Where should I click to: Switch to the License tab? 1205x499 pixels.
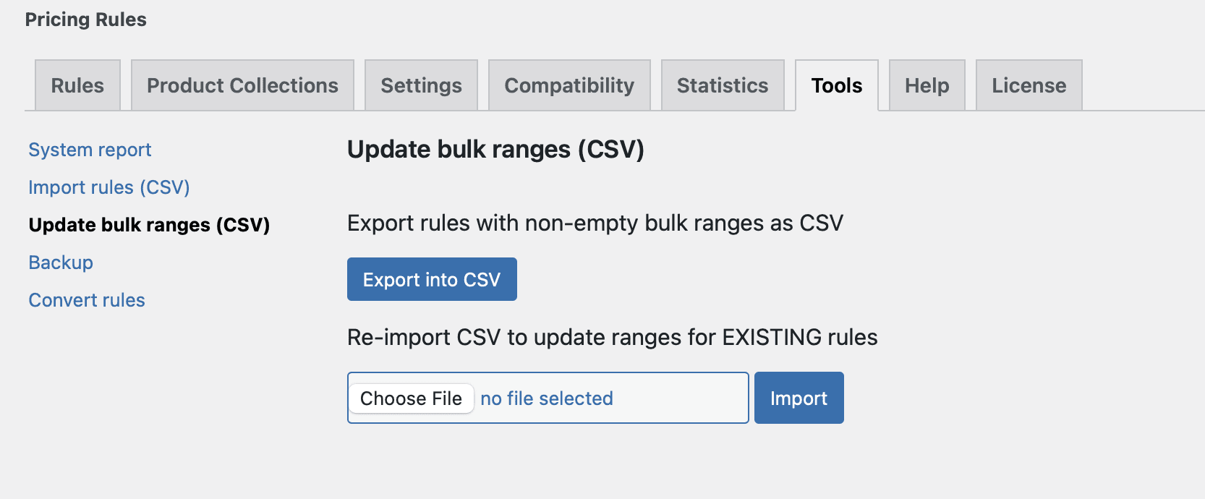click(1029, 85)
